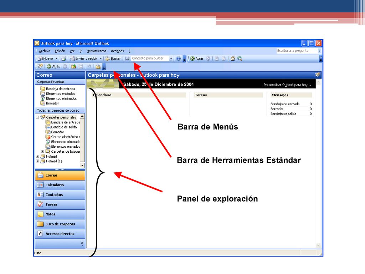365x274 pixels.
Task: Click the Refresh page icon in the Web toolbar
Action: 224,59
